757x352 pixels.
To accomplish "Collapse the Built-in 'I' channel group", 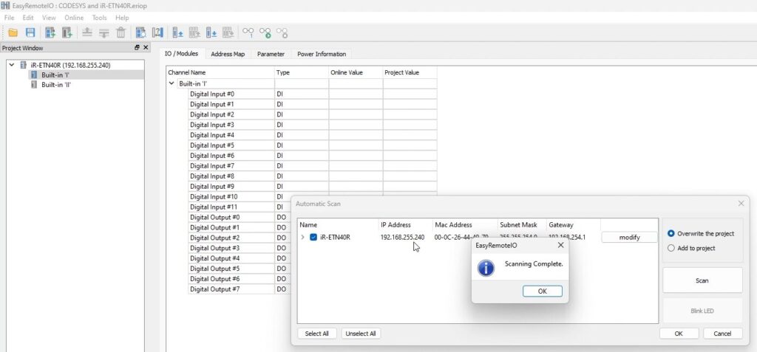I will click(172, 83).
